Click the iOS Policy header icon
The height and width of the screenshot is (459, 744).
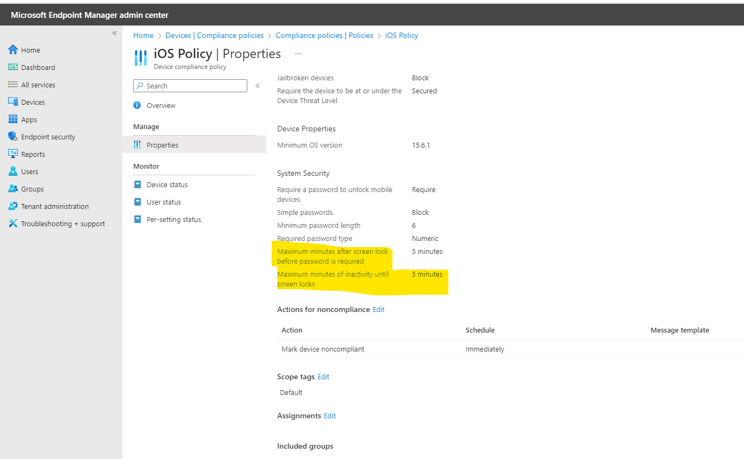click(141, 58)
